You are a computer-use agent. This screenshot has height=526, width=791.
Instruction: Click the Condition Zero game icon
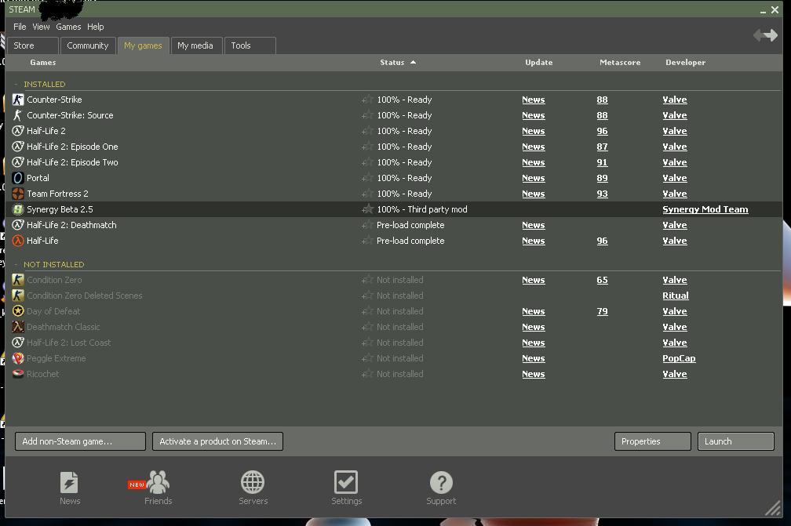pyautogui.click(x=17, y=280)
